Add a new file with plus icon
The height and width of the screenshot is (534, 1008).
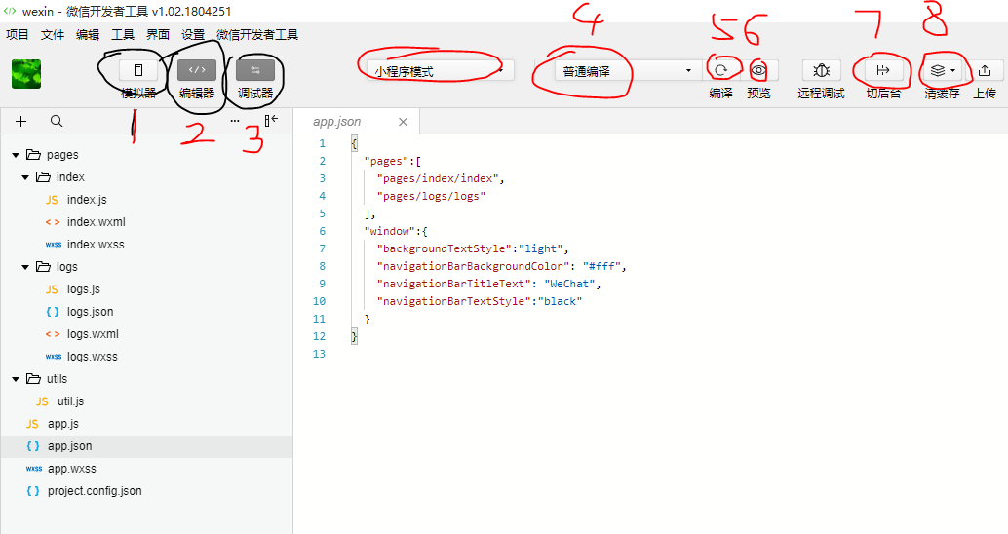pos(21,121)
